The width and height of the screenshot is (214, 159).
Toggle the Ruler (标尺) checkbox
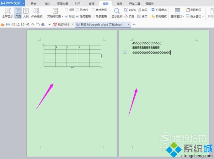tap(67, 10)
